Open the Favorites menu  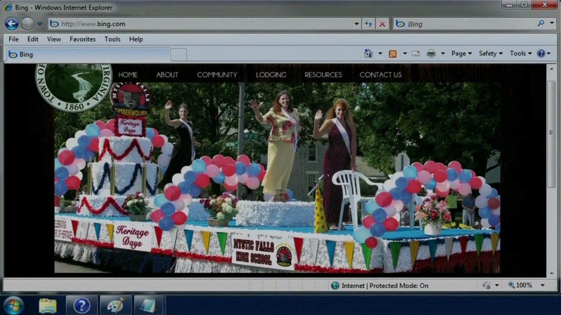82,39
